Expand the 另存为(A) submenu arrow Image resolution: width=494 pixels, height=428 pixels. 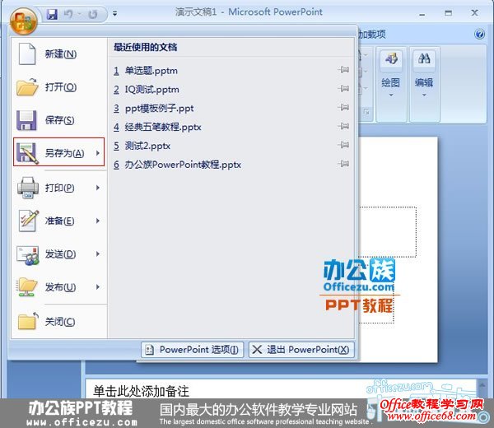pyautogui.click(x=98, y=153)
